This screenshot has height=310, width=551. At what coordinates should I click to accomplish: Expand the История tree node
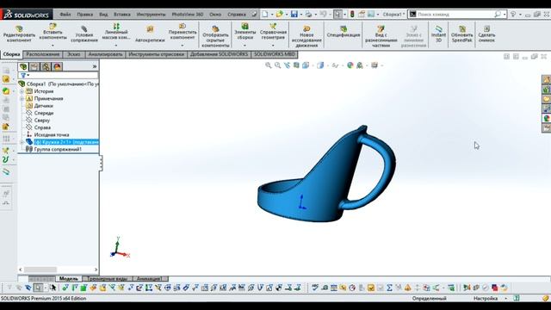pos(22,91)
